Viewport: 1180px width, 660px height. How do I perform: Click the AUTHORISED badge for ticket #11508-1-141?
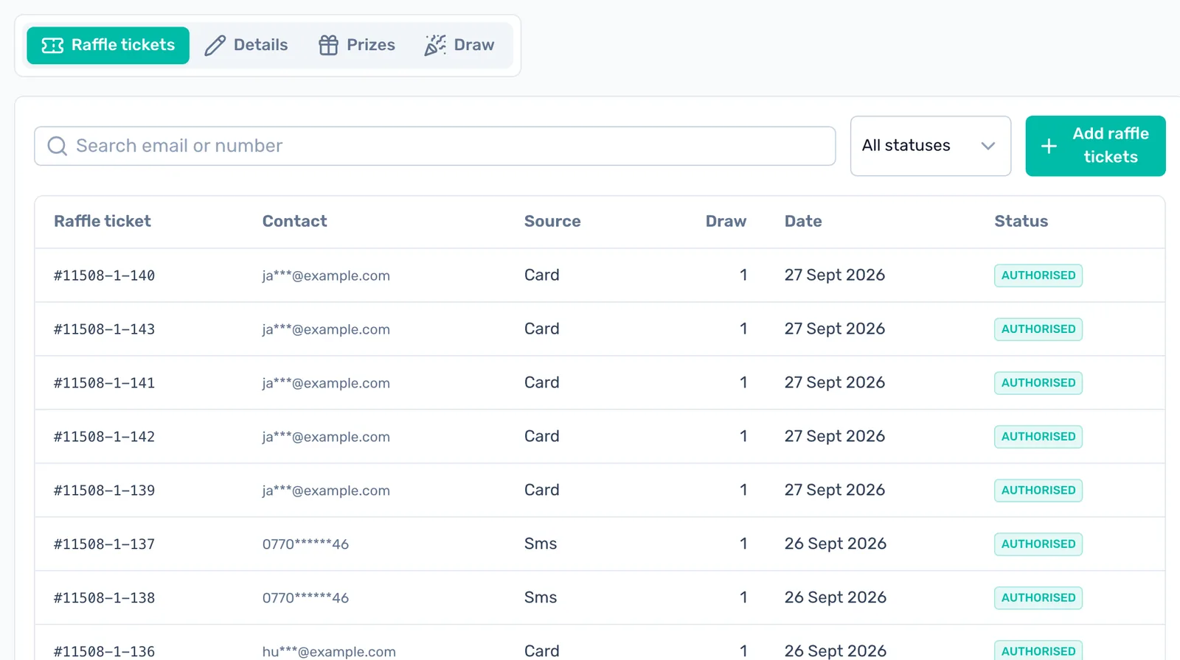click(x=1038, y=383)
